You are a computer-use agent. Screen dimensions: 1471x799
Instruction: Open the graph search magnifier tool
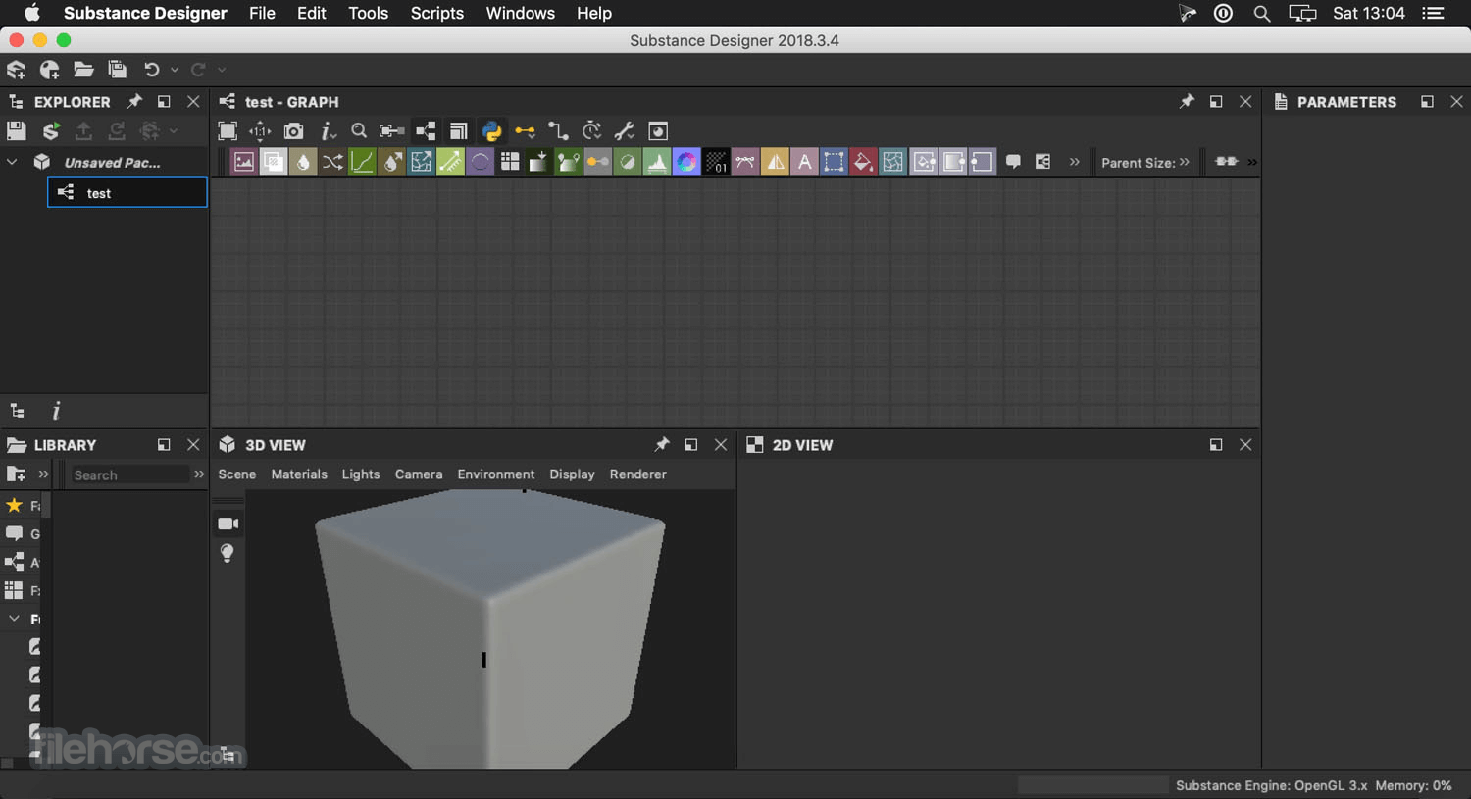(359, 131)
